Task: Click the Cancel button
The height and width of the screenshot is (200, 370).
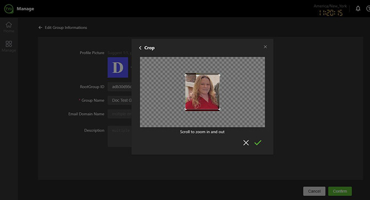Action: (314, 191)
